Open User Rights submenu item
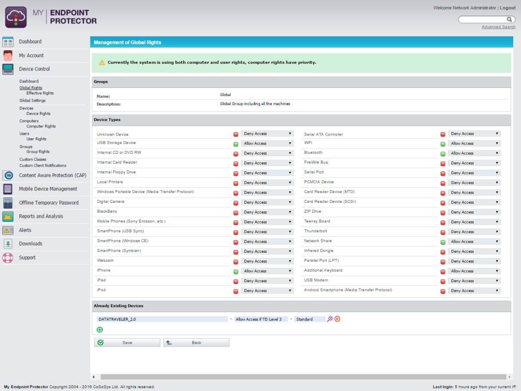 pyautogui.click(x=36, y=139)
